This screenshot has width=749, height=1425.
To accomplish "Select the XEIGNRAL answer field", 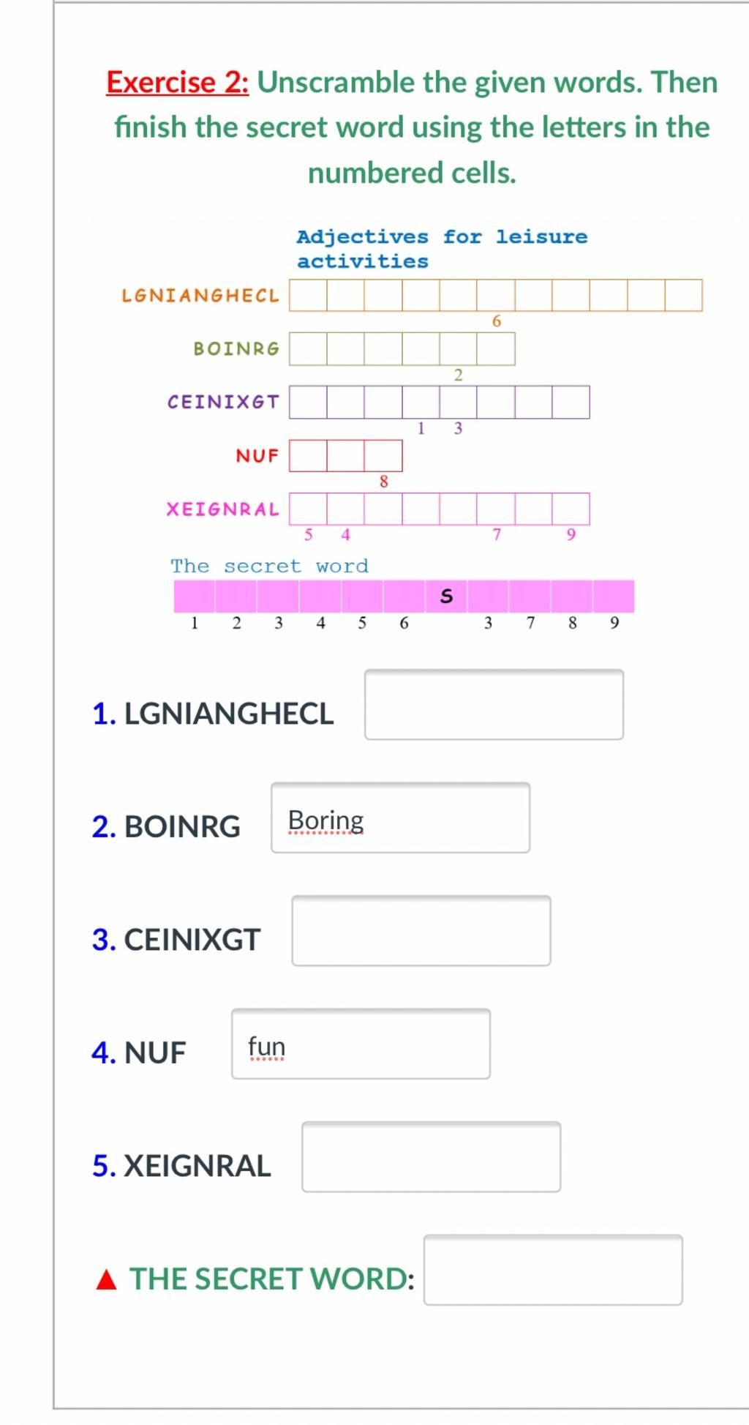I will 431,1156.
